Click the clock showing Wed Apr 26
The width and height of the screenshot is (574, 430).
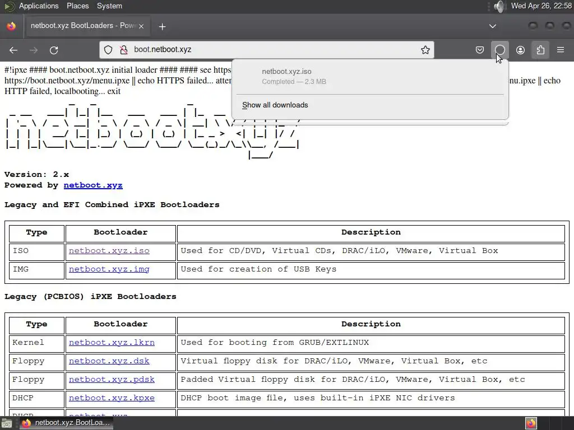point(541,6)
